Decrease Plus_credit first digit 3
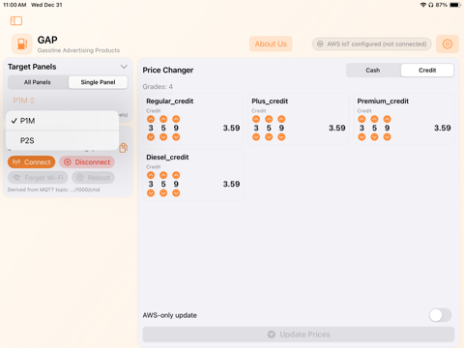Viewport: 464px width, 348px height. (x=256, y=137)
